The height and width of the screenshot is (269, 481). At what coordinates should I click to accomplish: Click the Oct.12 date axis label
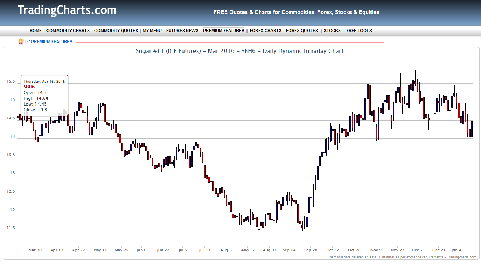tap(333, 250)
